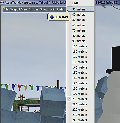
Task: Click the checkmark beside 200 meters
Action: click(69, 99)
